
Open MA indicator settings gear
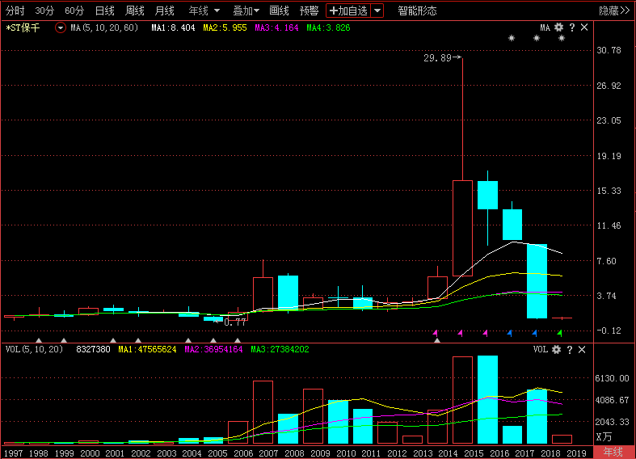[558, 27]
